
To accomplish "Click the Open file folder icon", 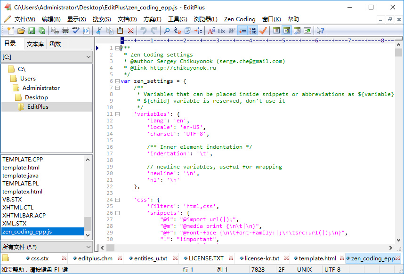I will [x=21, y=31].
